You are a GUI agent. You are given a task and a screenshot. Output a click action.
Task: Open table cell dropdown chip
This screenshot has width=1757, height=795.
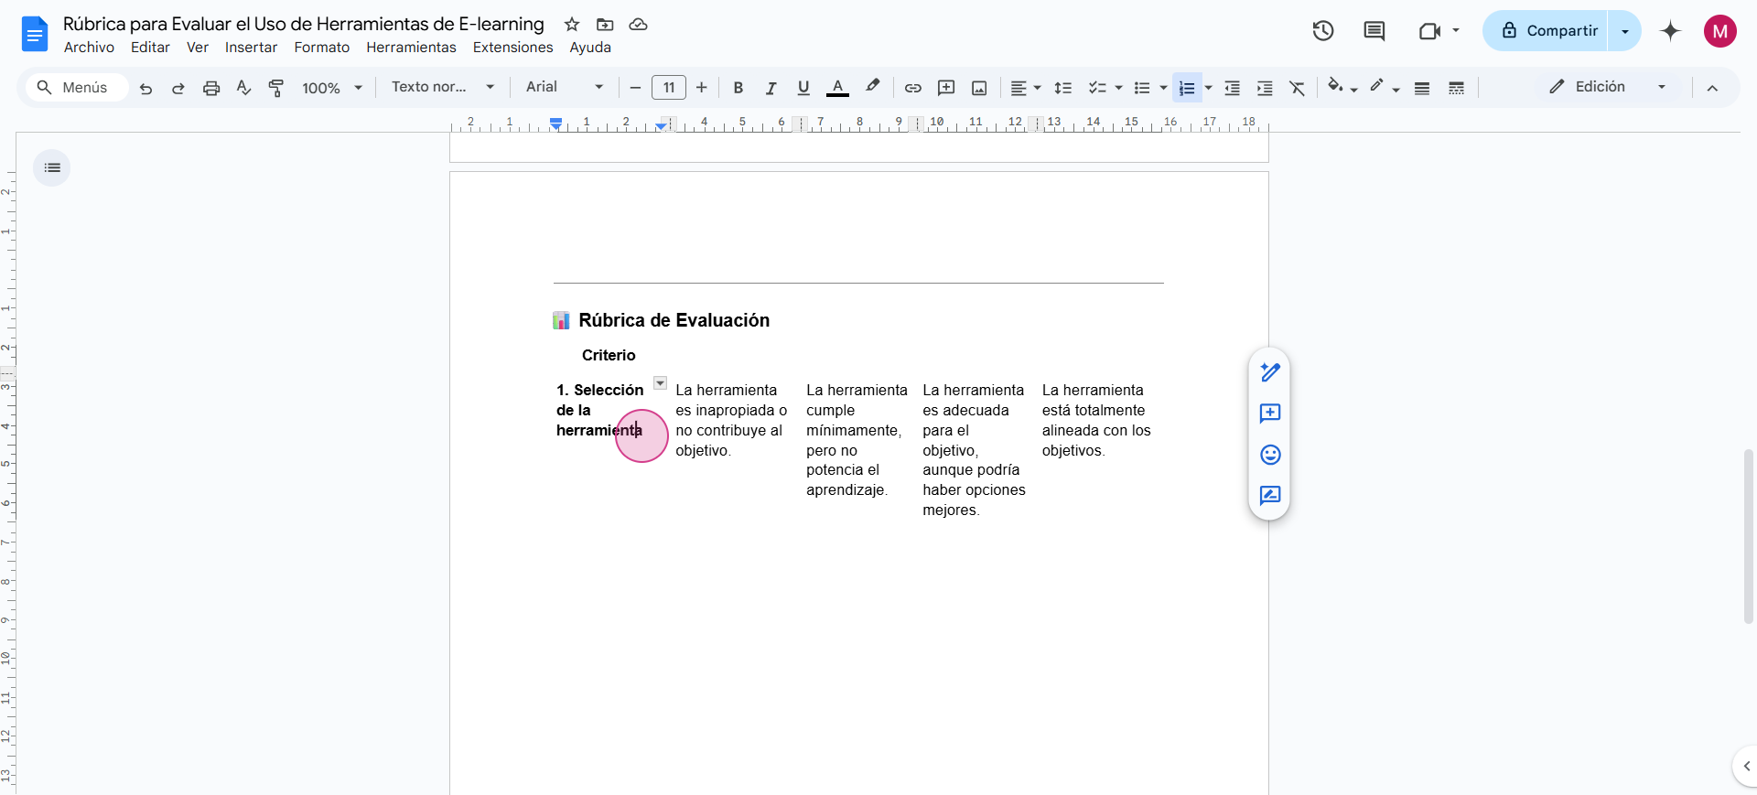[x=660, y=383]
